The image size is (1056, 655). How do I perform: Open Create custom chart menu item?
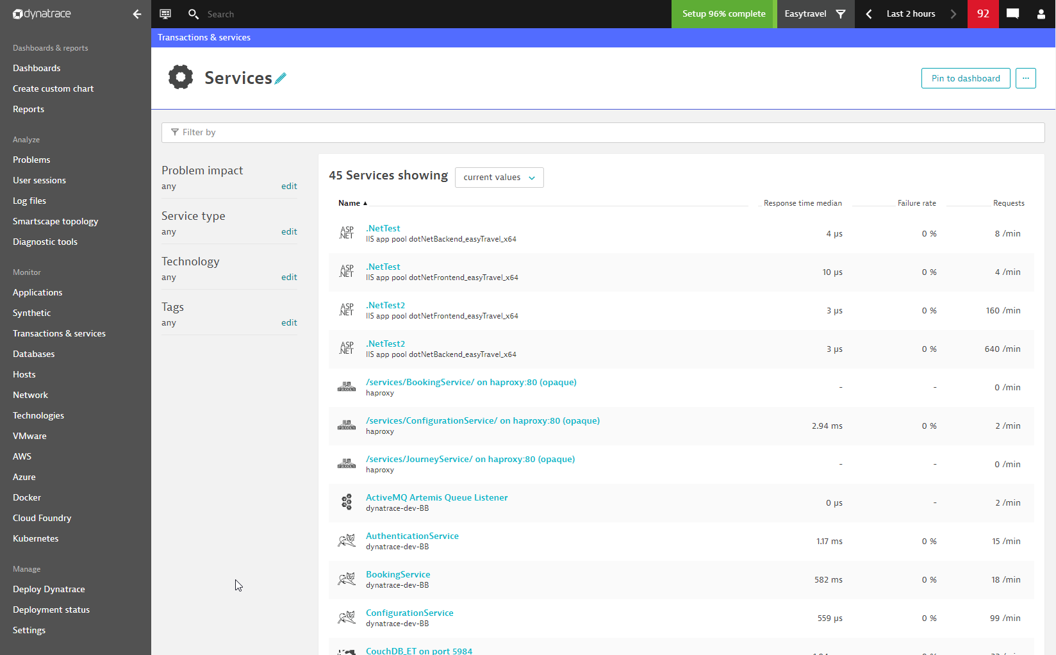(x=53, y=88)
